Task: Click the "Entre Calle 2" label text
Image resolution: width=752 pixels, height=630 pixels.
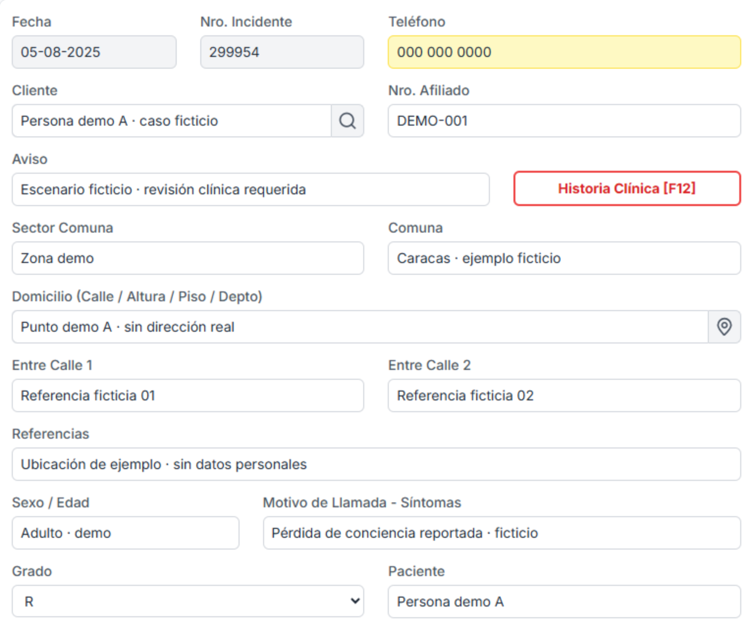Action: pos(430,366)
